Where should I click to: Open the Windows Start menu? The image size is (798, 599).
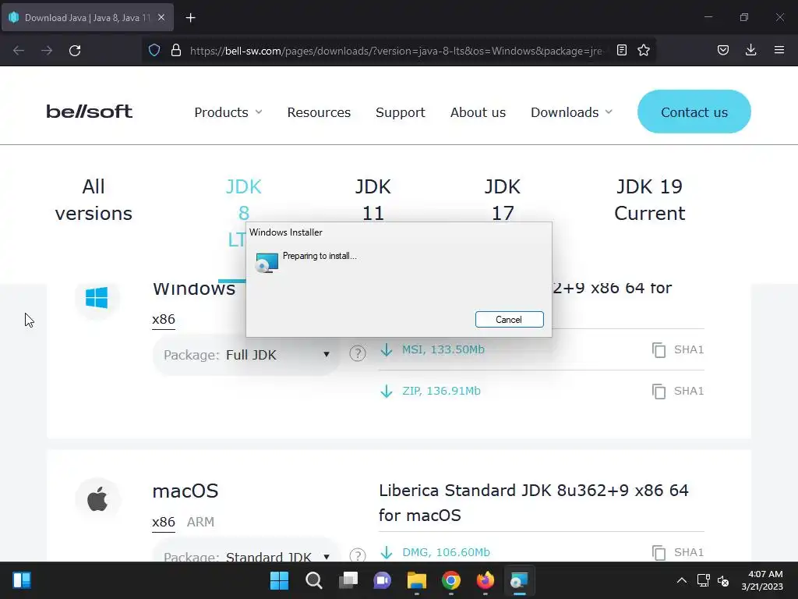[x=280, y=580]
